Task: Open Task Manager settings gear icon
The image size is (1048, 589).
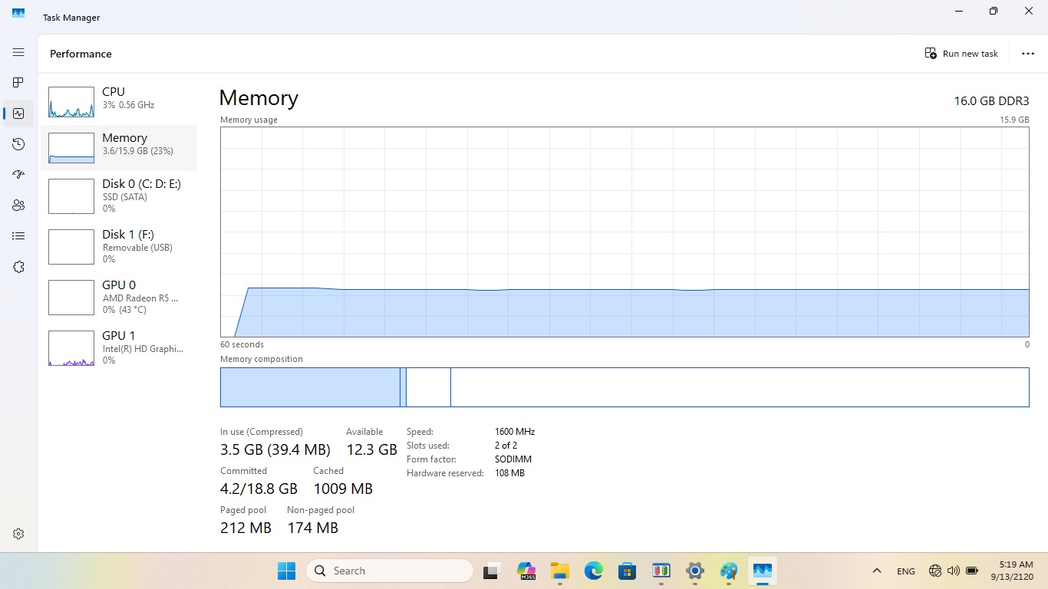Action: click(x=18, y=534)
